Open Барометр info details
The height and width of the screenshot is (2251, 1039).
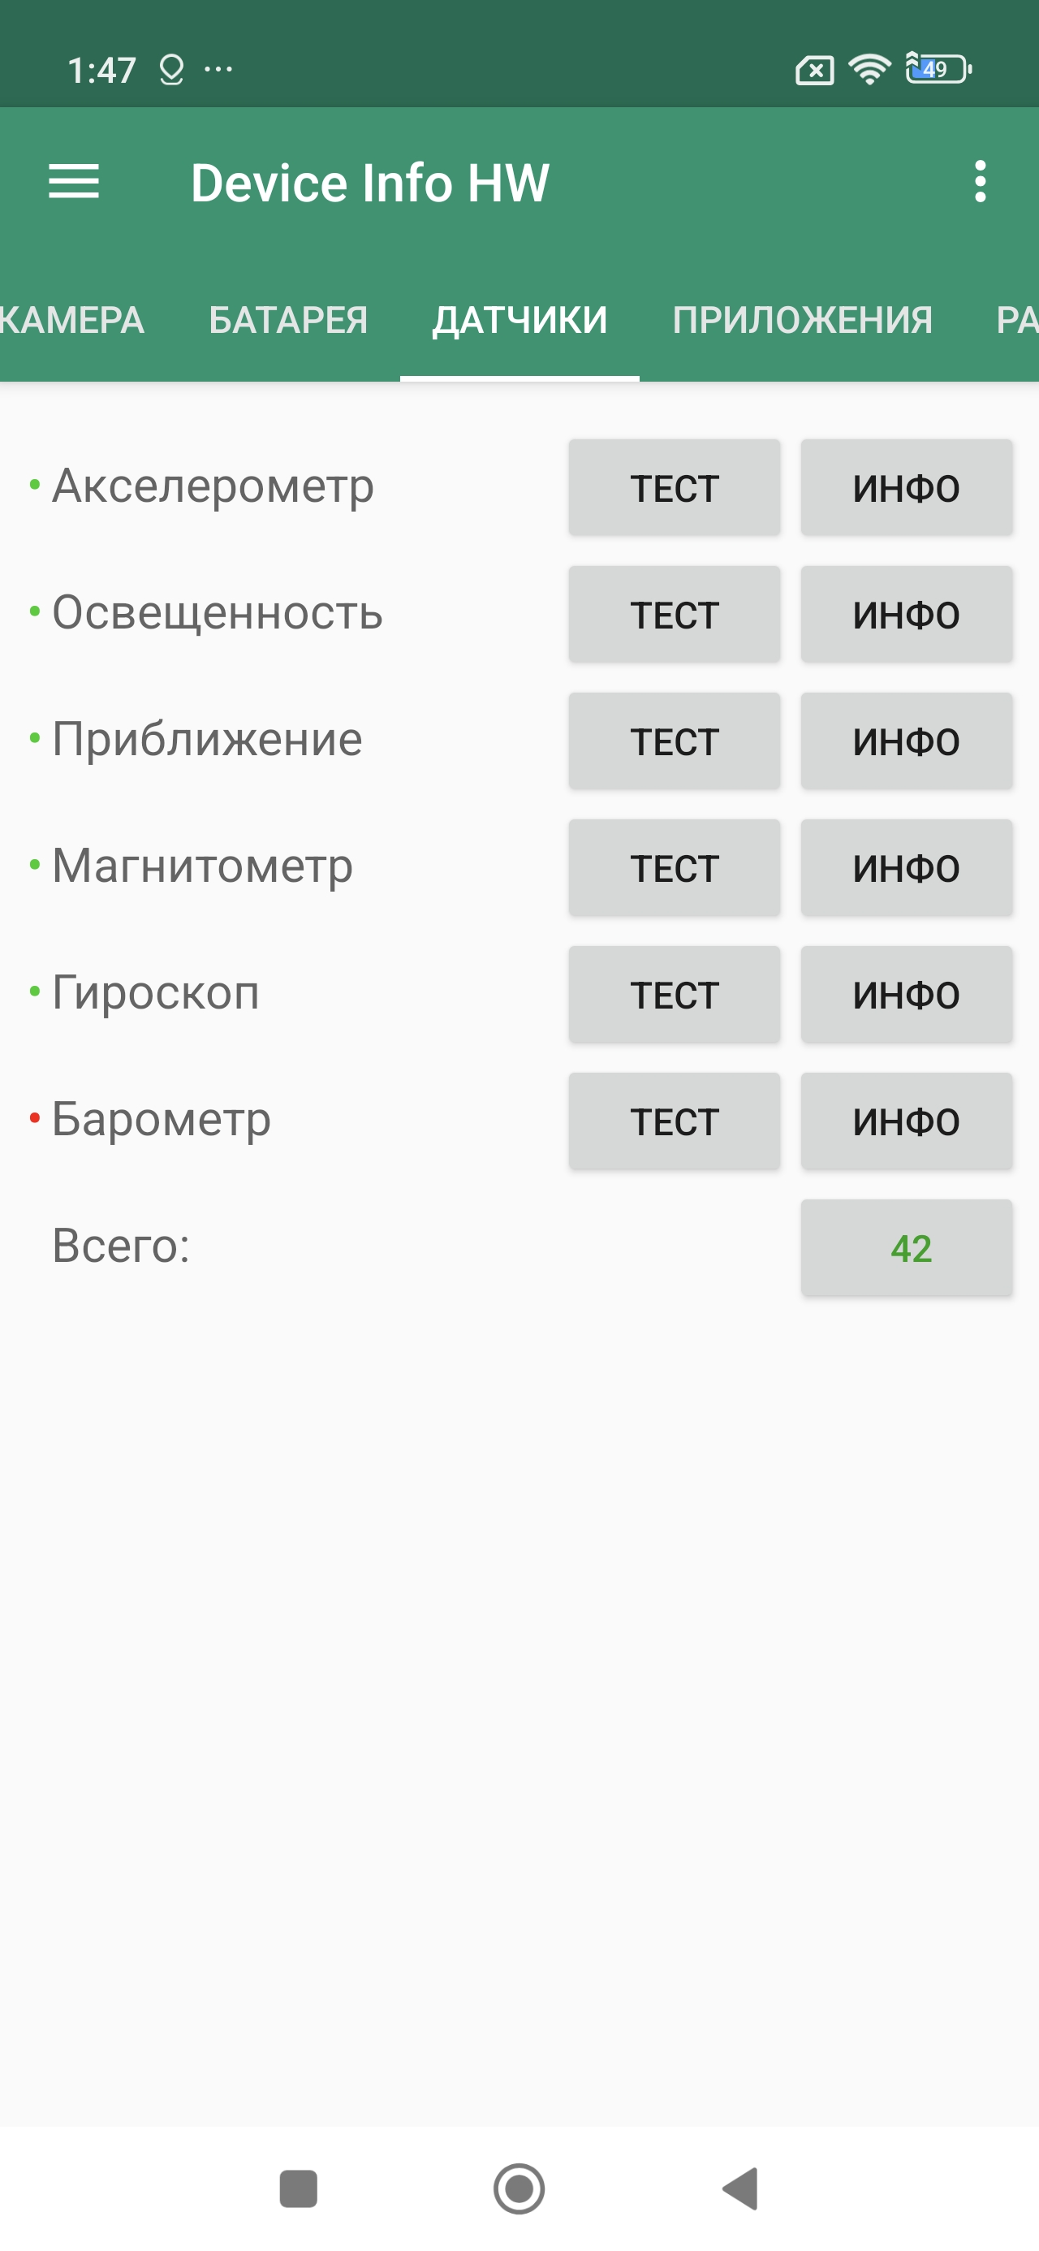click(906, 1121)
